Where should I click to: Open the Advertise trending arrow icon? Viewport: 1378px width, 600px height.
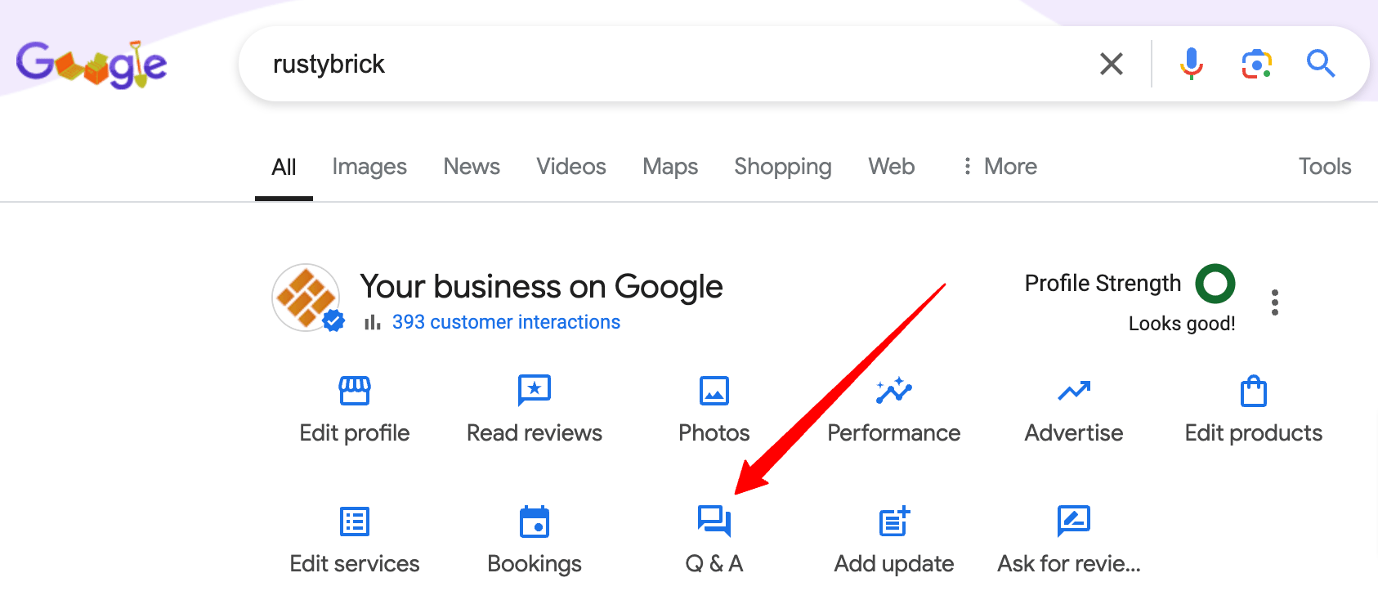tap(1074, 391)
